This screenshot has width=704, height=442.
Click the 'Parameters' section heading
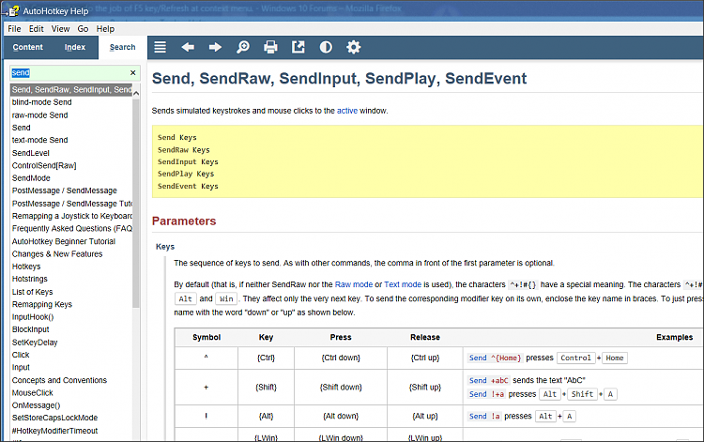click(184, 221)
